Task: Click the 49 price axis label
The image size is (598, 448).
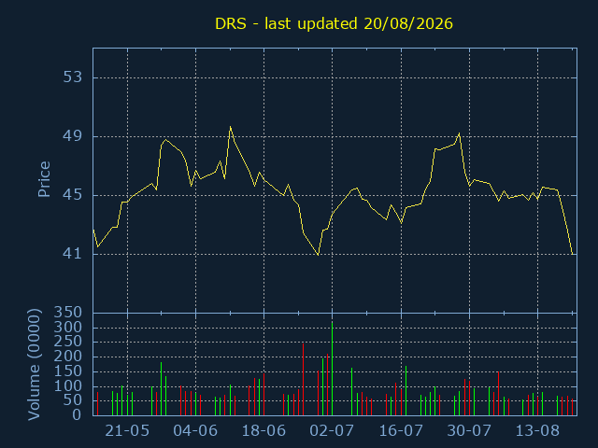Action: [73, 136]
